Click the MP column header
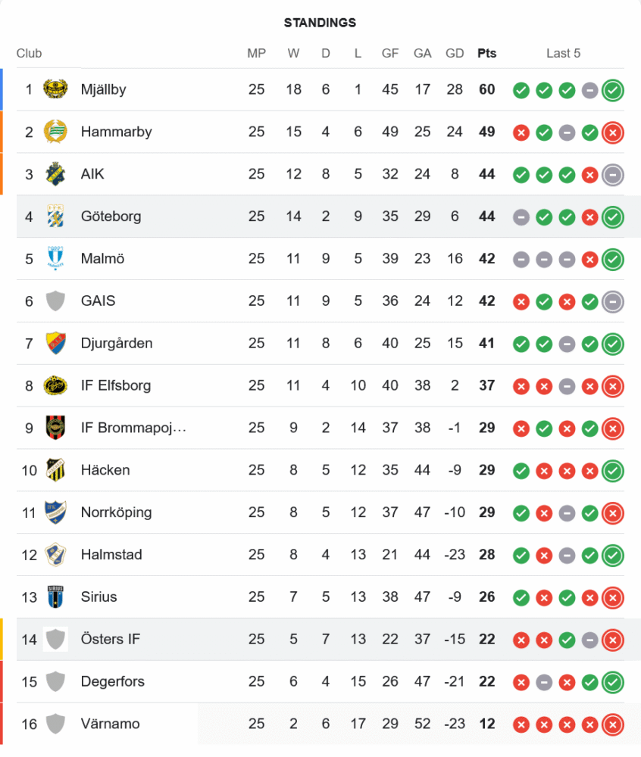The width and height of the screenshot is (641, 757). (256, 54)
